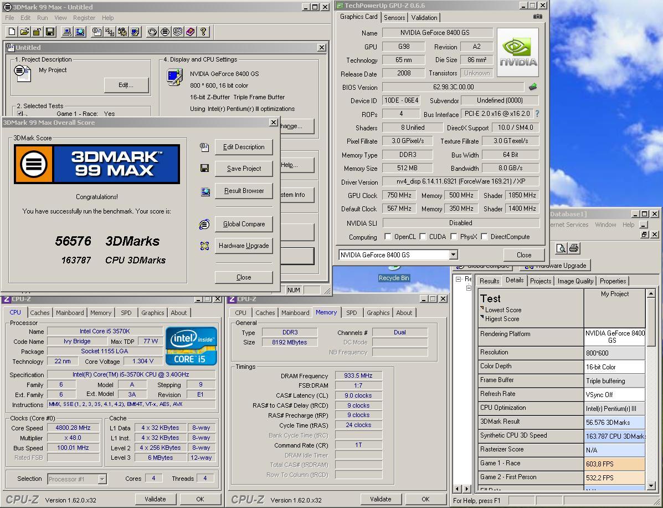Click the 603,8 FPS Game 1 cell
Image resolution: width=663 pixels, height=508 pixels.
coord(615,464)
